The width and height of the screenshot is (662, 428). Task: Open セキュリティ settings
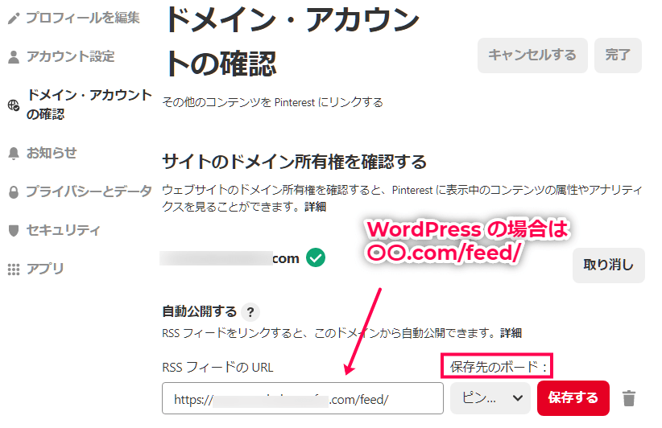pos(64,230)
